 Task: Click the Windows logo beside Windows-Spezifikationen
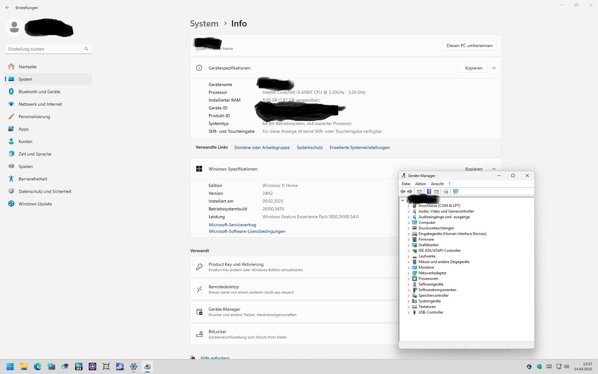pyautogui.click(x=199, y=169)
